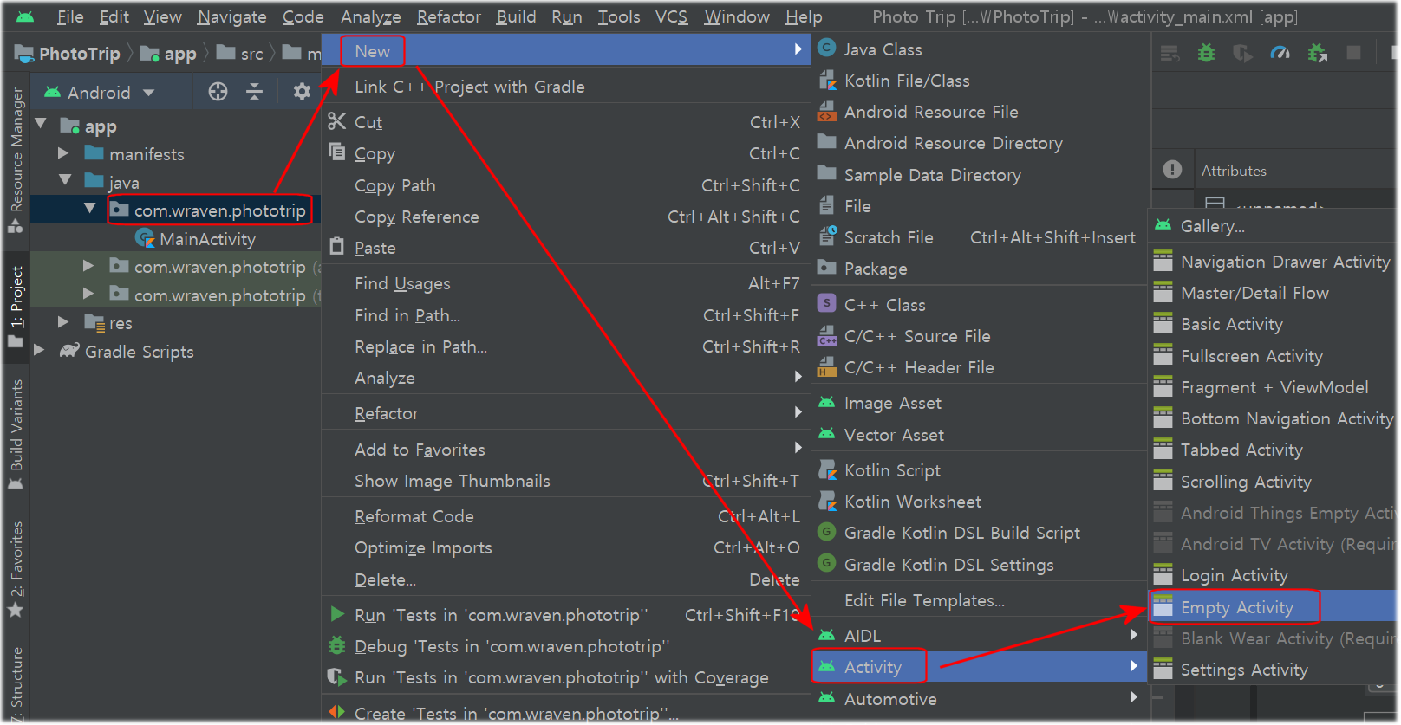
Task: Click the Android Studio logo icon
Action: click(x=25, y=16)
